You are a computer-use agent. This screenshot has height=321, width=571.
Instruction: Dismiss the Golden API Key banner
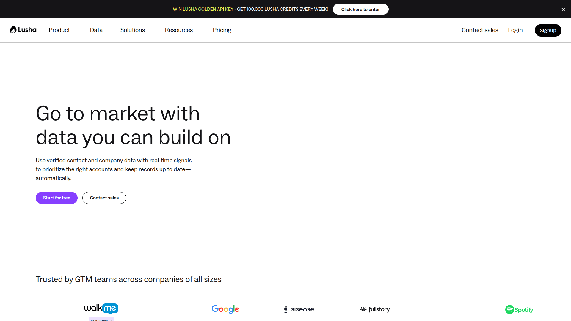[563, 9]
